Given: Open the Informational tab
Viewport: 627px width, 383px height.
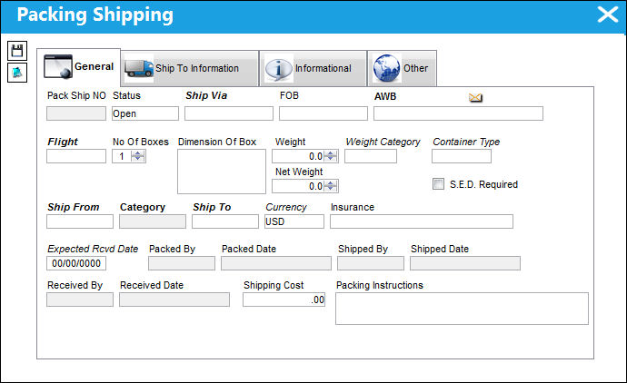Looking at the screenshot, I should (313, 68).
